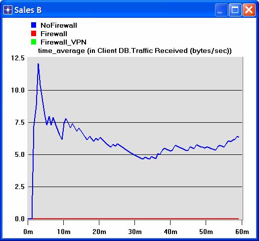Click the 30m x-axis label

tap(135, 232)
